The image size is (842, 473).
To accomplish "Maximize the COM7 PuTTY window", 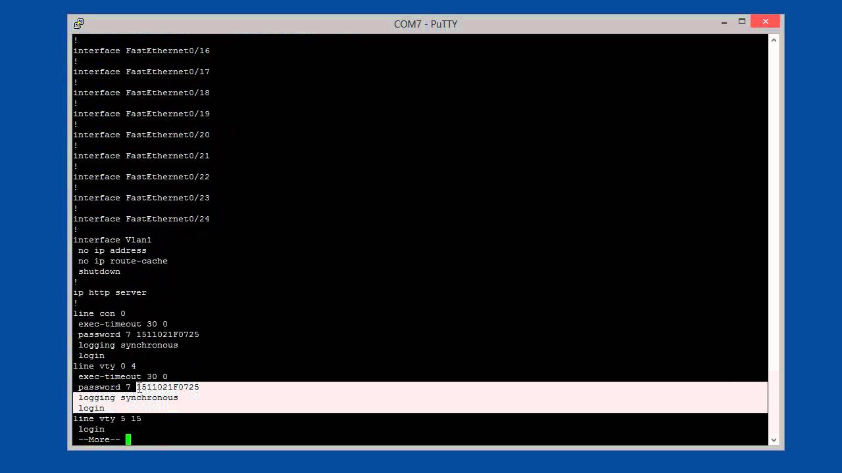I will [x=741, y=22].
